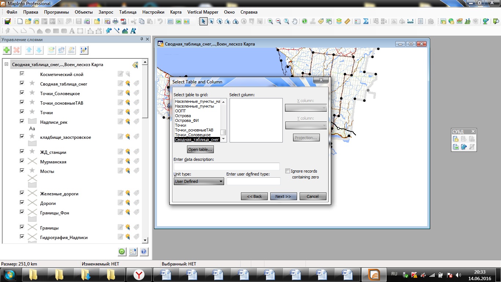The image size is (501, 282).
Task: Collapse the map layers tree node
Action: click(x=6, y=64)
